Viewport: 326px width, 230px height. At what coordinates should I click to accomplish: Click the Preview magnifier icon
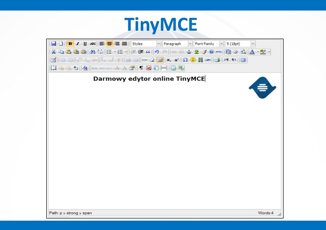click(243, 52)
